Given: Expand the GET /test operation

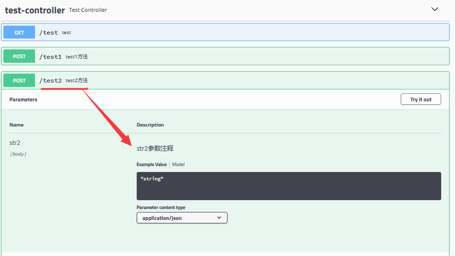Looking at the screenshot, I should [x=225, y=32].
